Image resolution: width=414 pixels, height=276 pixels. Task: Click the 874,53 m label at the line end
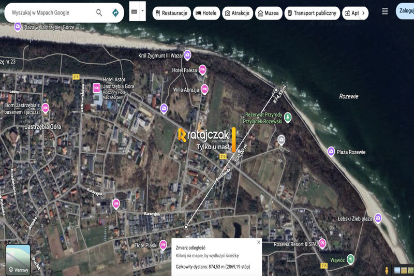[x=279, y=95]
